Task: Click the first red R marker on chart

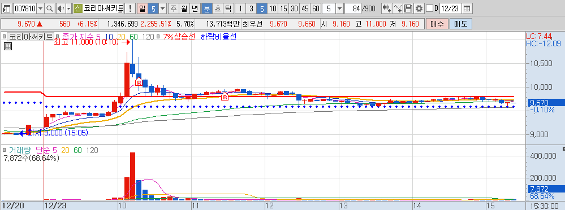Action: coord(139,82)
